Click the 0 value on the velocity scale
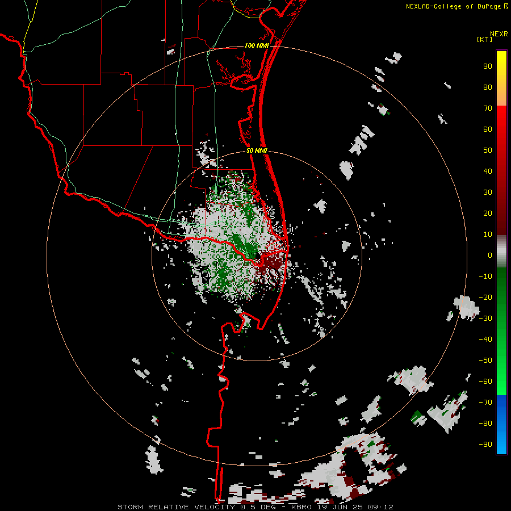 (490, 255)
